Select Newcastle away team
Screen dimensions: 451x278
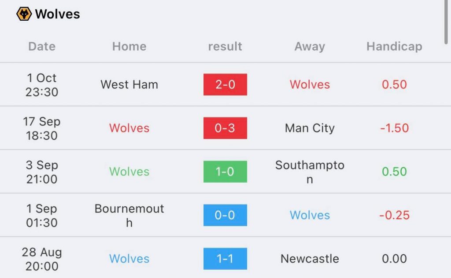click(310, 259)
